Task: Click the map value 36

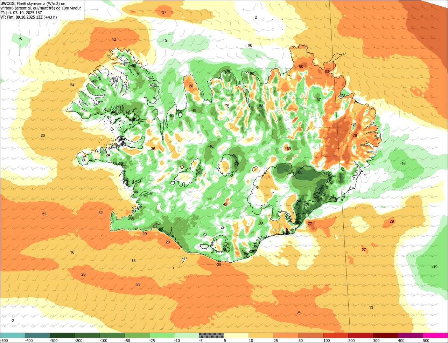Action: 191,86
